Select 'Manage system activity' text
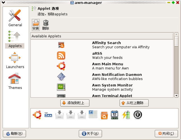Image resolution: width=181 pixels, height=140 pixels. pos(113,90)
